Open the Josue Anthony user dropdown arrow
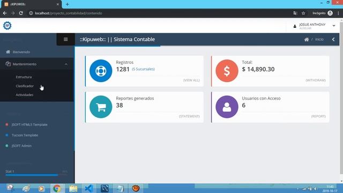 (334, 26)
